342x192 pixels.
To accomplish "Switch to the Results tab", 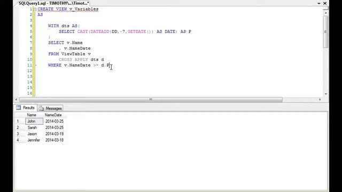I will click(x=26, y=108).
